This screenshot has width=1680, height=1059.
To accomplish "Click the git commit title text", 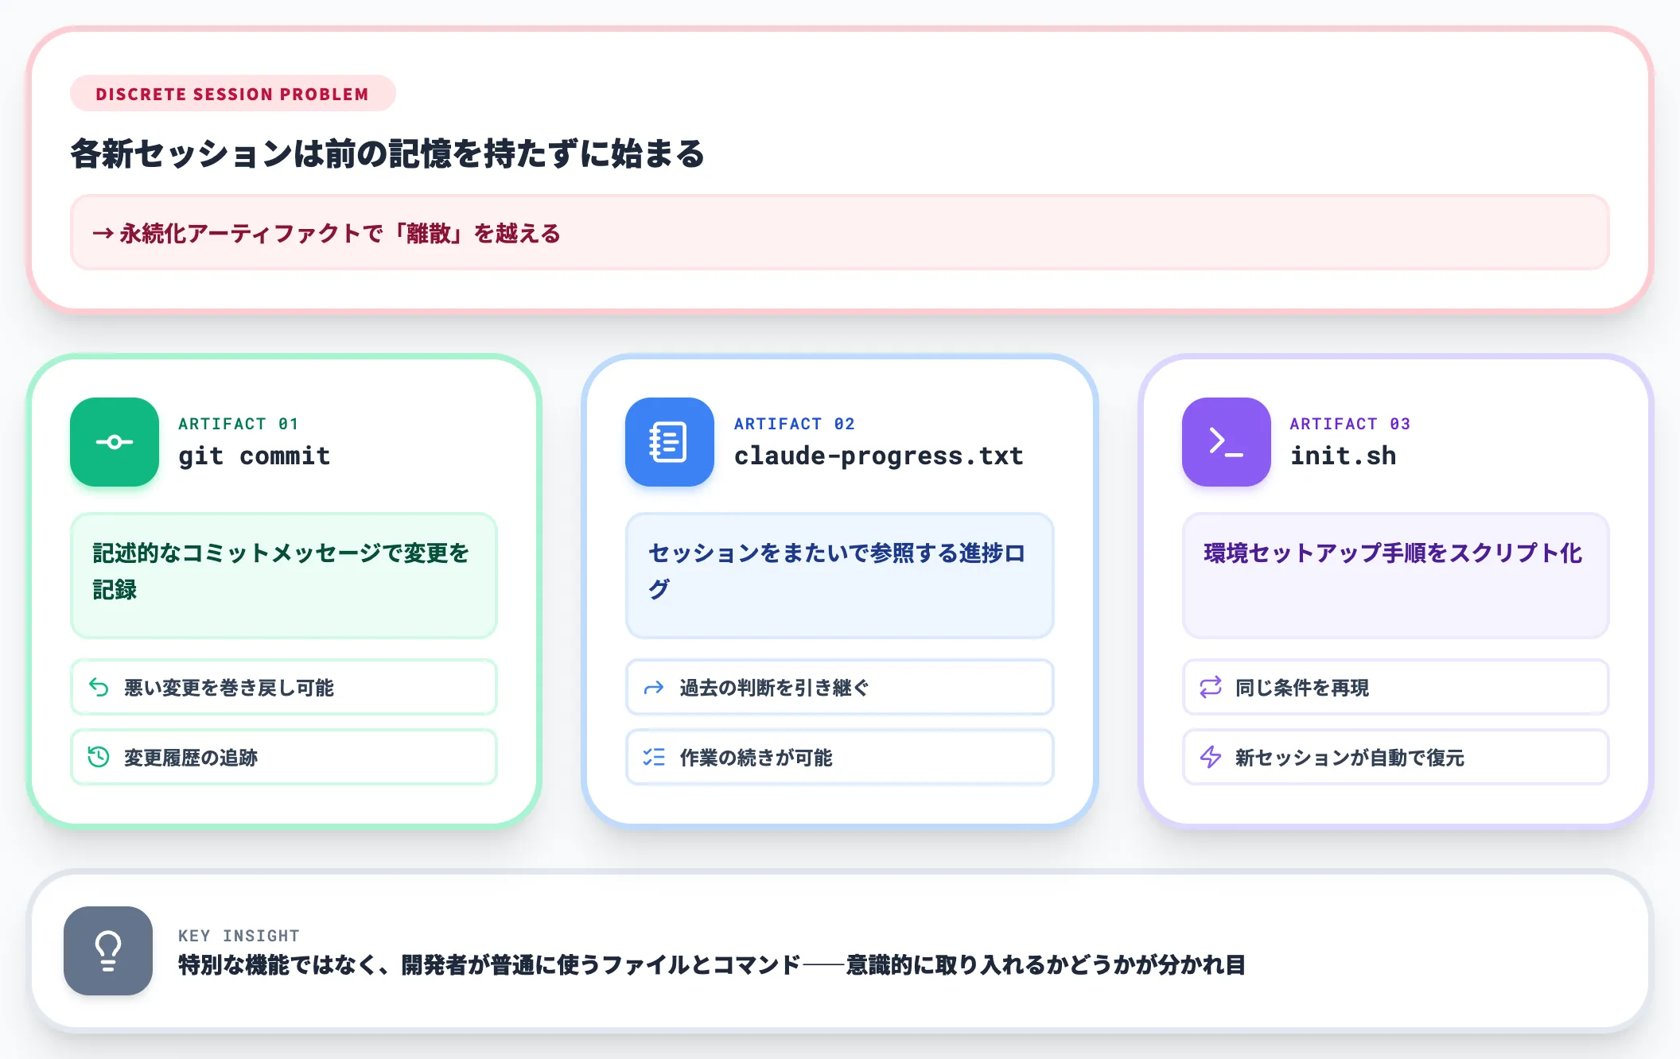I will click(254, 456).
